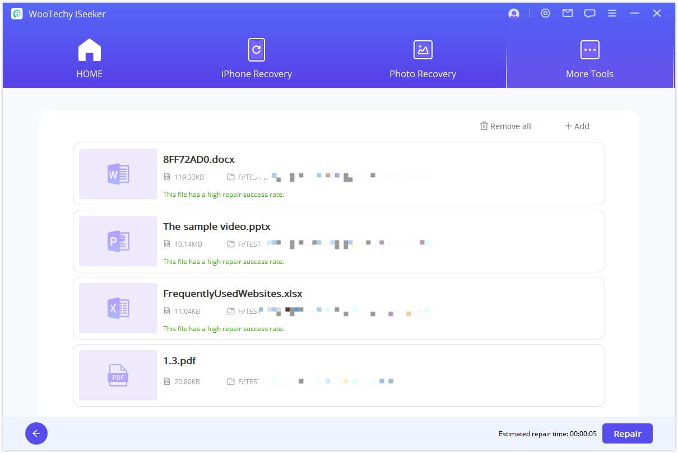
Task: Select the FrequentlyUsedWebsites.xlsx file name
Action: [233, 294]
